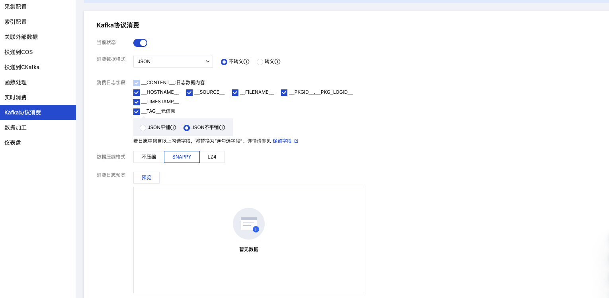Viewport: 609px width, 298px height.
Task: Choose the JSON平铺 radio option
Action: click(143, 128)
